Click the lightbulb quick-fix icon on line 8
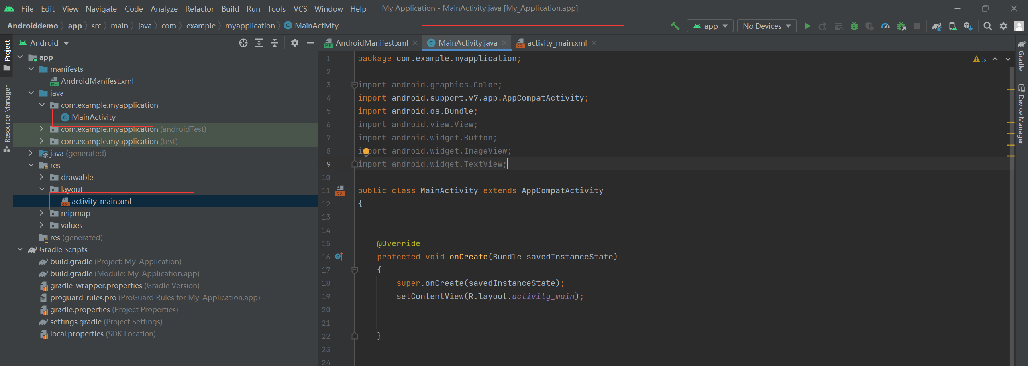Screen dimensions: 1028x366 366,152
